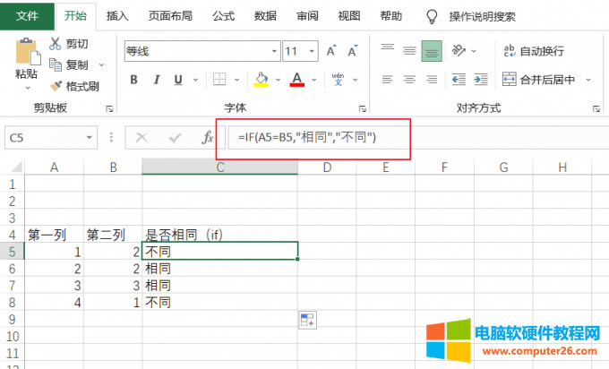
Task: Click the Auto Fill Options icon below data
Action: (306, 319)
